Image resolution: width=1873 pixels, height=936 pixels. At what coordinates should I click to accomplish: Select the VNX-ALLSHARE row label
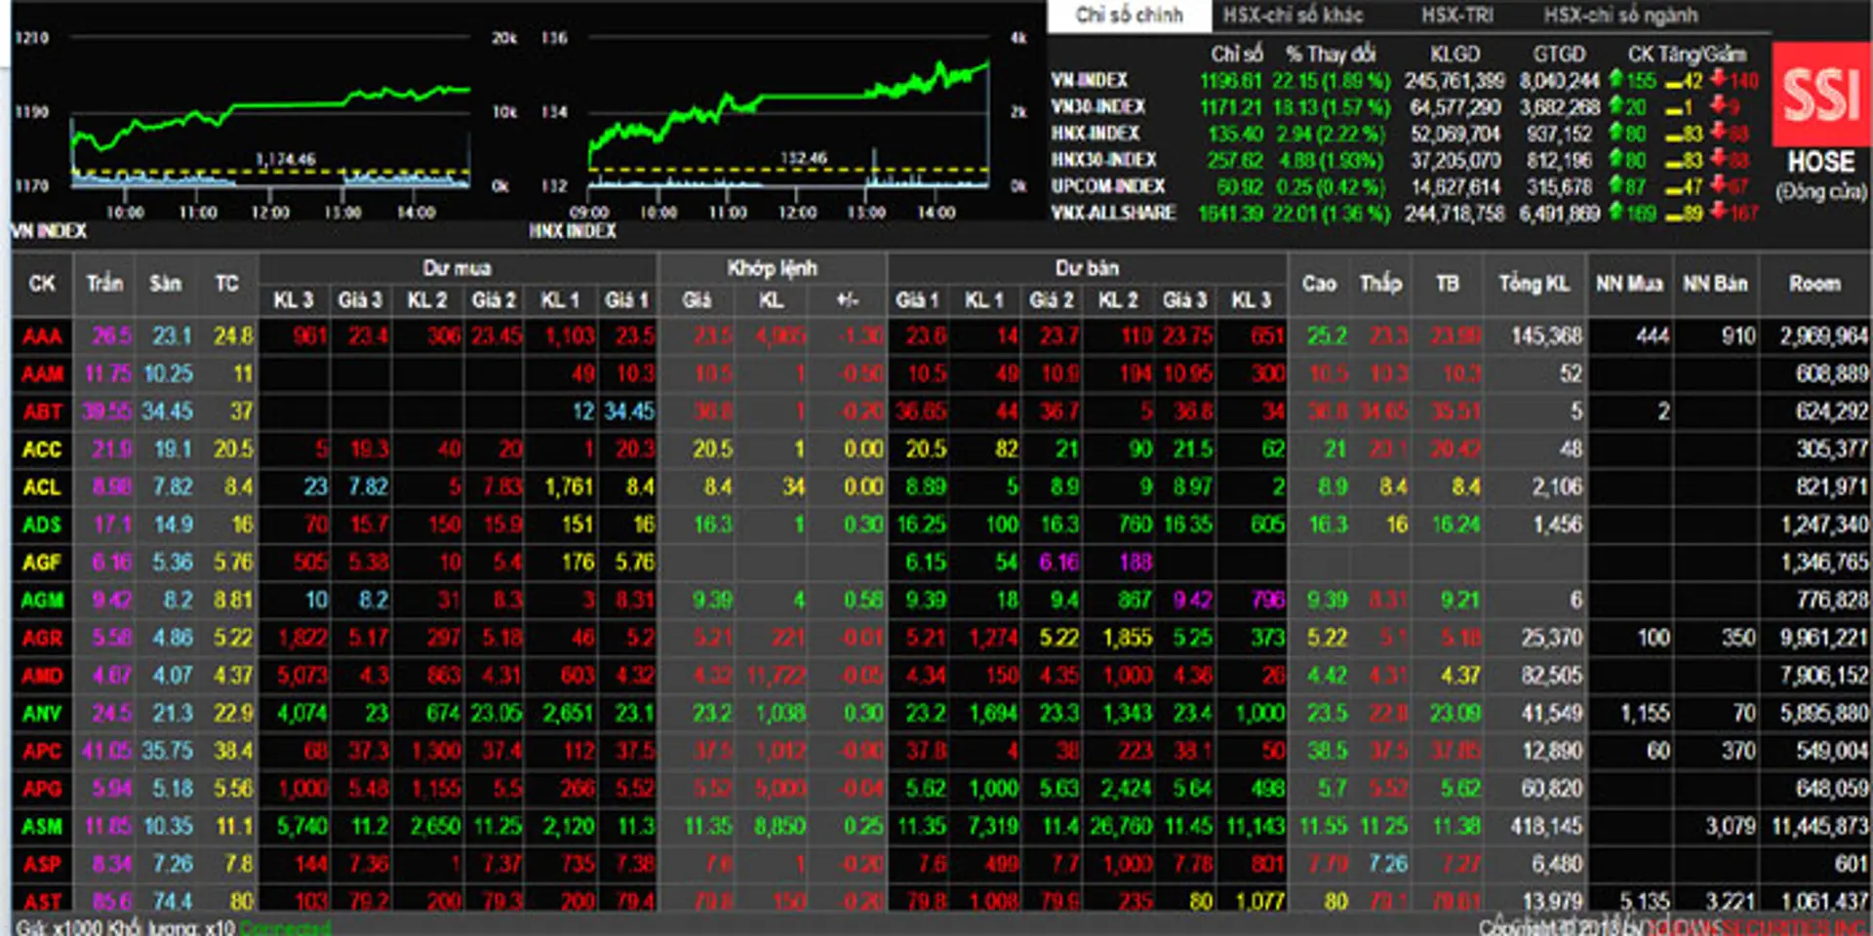point(1112,213)
